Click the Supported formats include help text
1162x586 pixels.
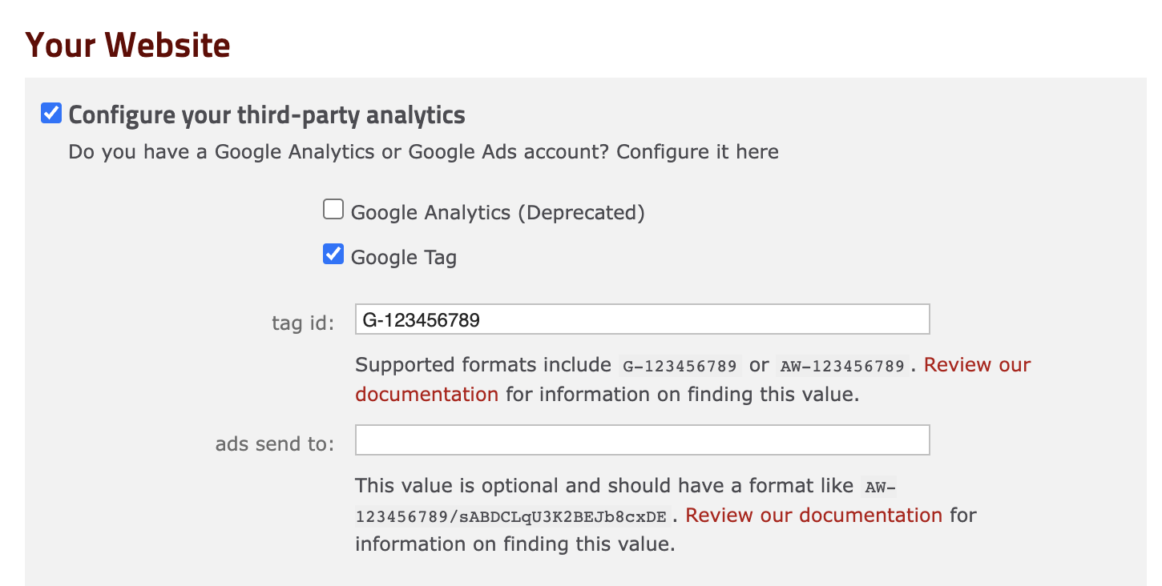click(483, 365)
